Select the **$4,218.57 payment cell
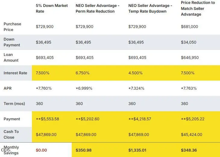 pyautogui.click(x=140, y=119)
